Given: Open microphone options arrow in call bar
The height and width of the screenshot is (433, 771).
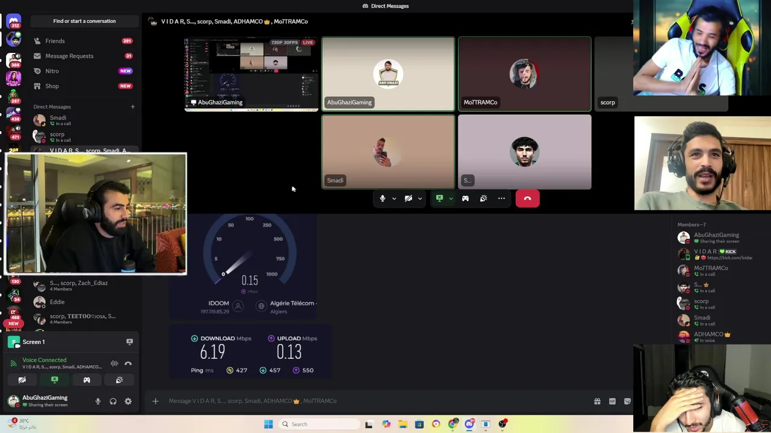Looking at the screenshot, I should tap(394, 198).
